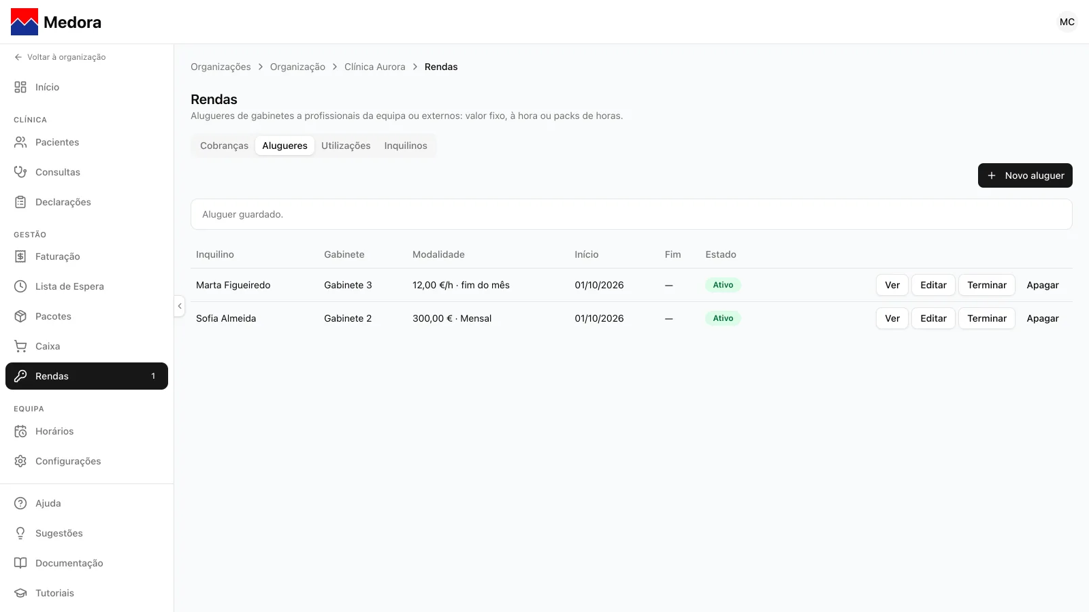Click Voltar à organização link

pos(60,57)
